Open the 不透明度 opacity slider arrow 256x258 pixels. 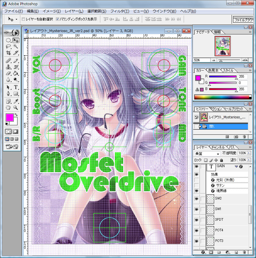pyautogui.click(x=249, y=153)
